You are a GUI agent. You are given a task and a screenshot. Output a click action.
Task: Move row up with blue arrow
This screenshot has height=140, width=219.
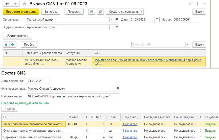(6, 45)
